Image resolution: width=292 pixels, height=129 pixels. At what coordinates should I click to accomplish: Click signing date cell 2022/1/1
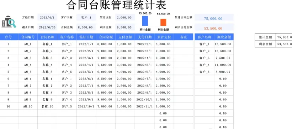(x=86, y=44)
